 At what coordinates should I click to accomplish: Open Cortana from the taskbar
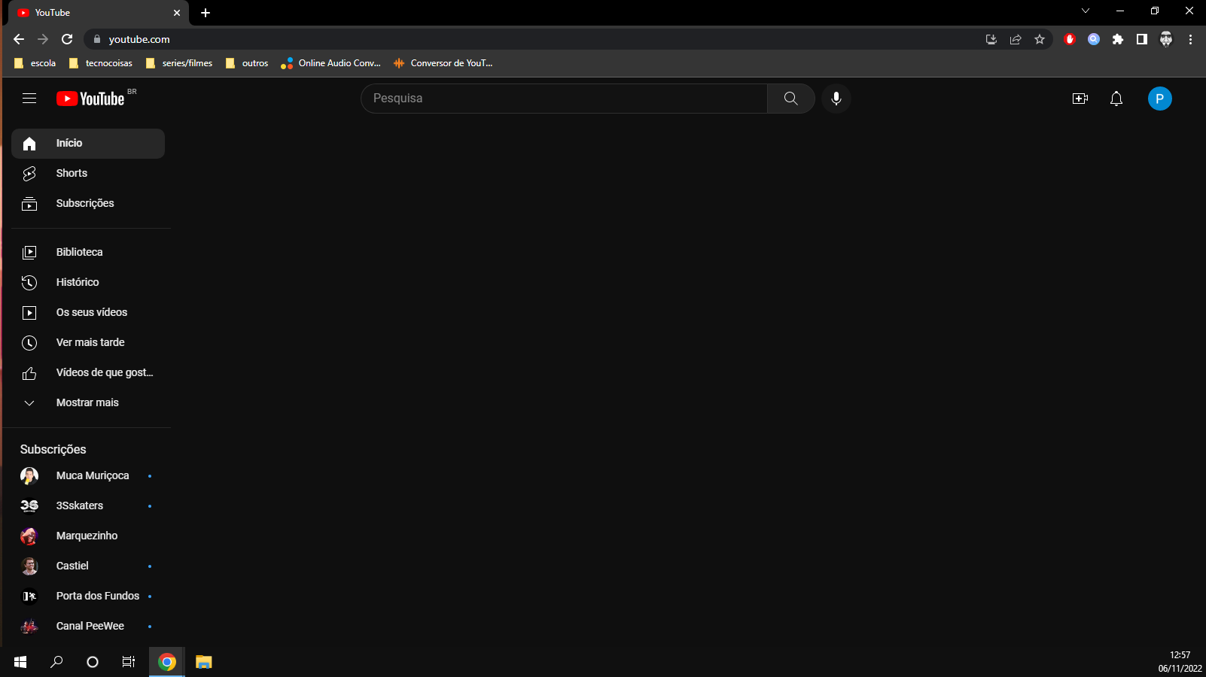point(93,662)
